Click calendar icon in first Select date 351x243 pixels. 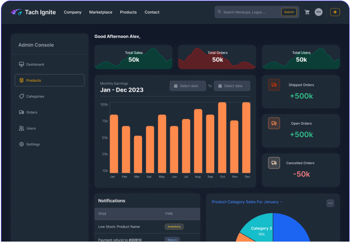click(x=176, y=86)
